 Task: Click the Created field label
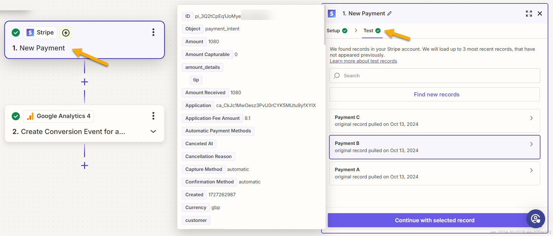click(x=194, y=195)
